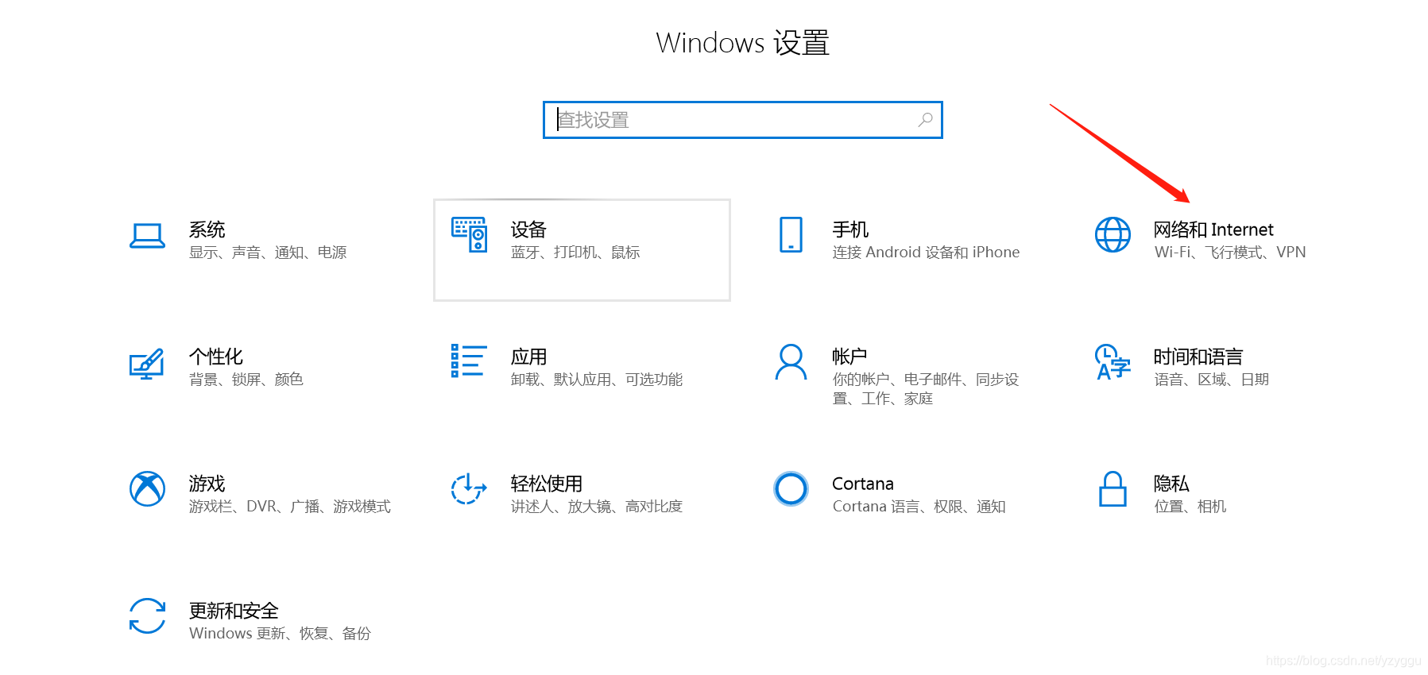Click the search magnifier in 查找设置 box

tap(925, 120)
